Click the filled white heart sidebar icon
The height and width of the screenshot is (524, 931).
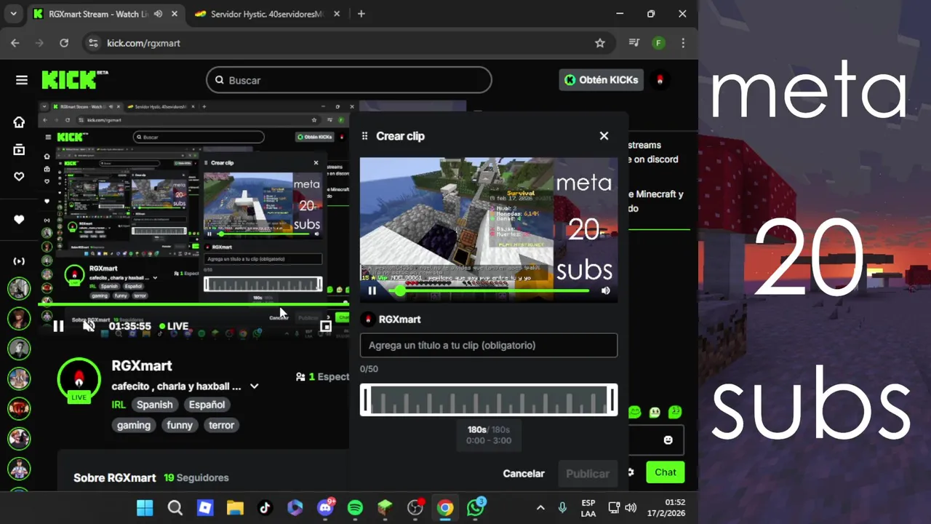pyautogui.click(x=19, y=220)
